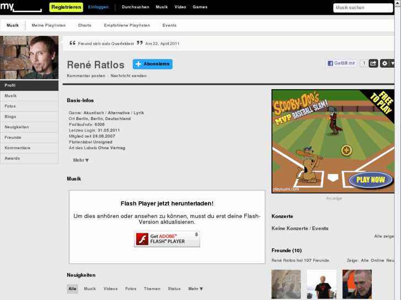Click the vertical page scrollbar
The image size is (401, 300).
tap(398, 150)
